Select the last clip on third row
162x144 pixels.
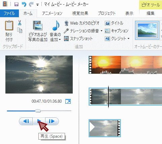[105, 128]
